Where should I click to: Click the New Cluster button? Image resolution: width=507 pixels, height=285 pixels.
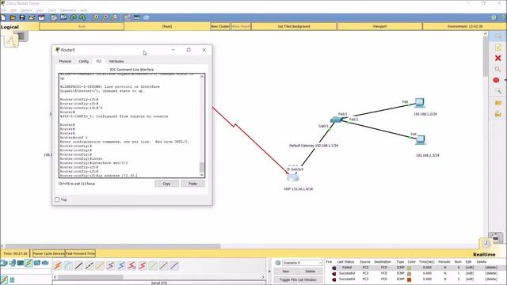point(220,26)
